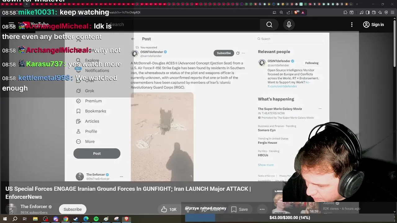Open YouTube settings three-dot menu
The width and height of the screenshot is (397, 223).
352,24
